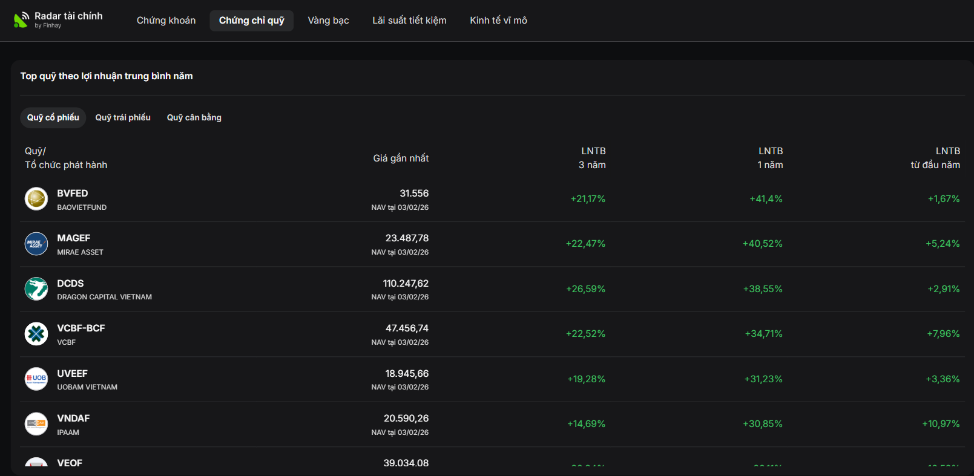
Task: Click the UOB UVEEF fund logo
Action: point(36,379)
